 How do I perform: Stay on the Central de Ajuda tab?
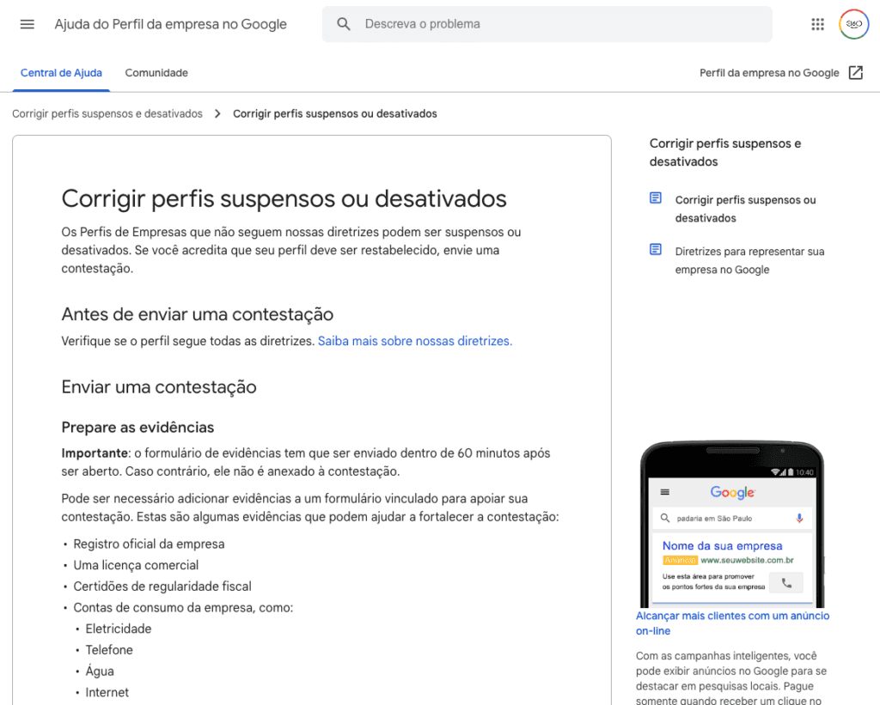(61, 73)
